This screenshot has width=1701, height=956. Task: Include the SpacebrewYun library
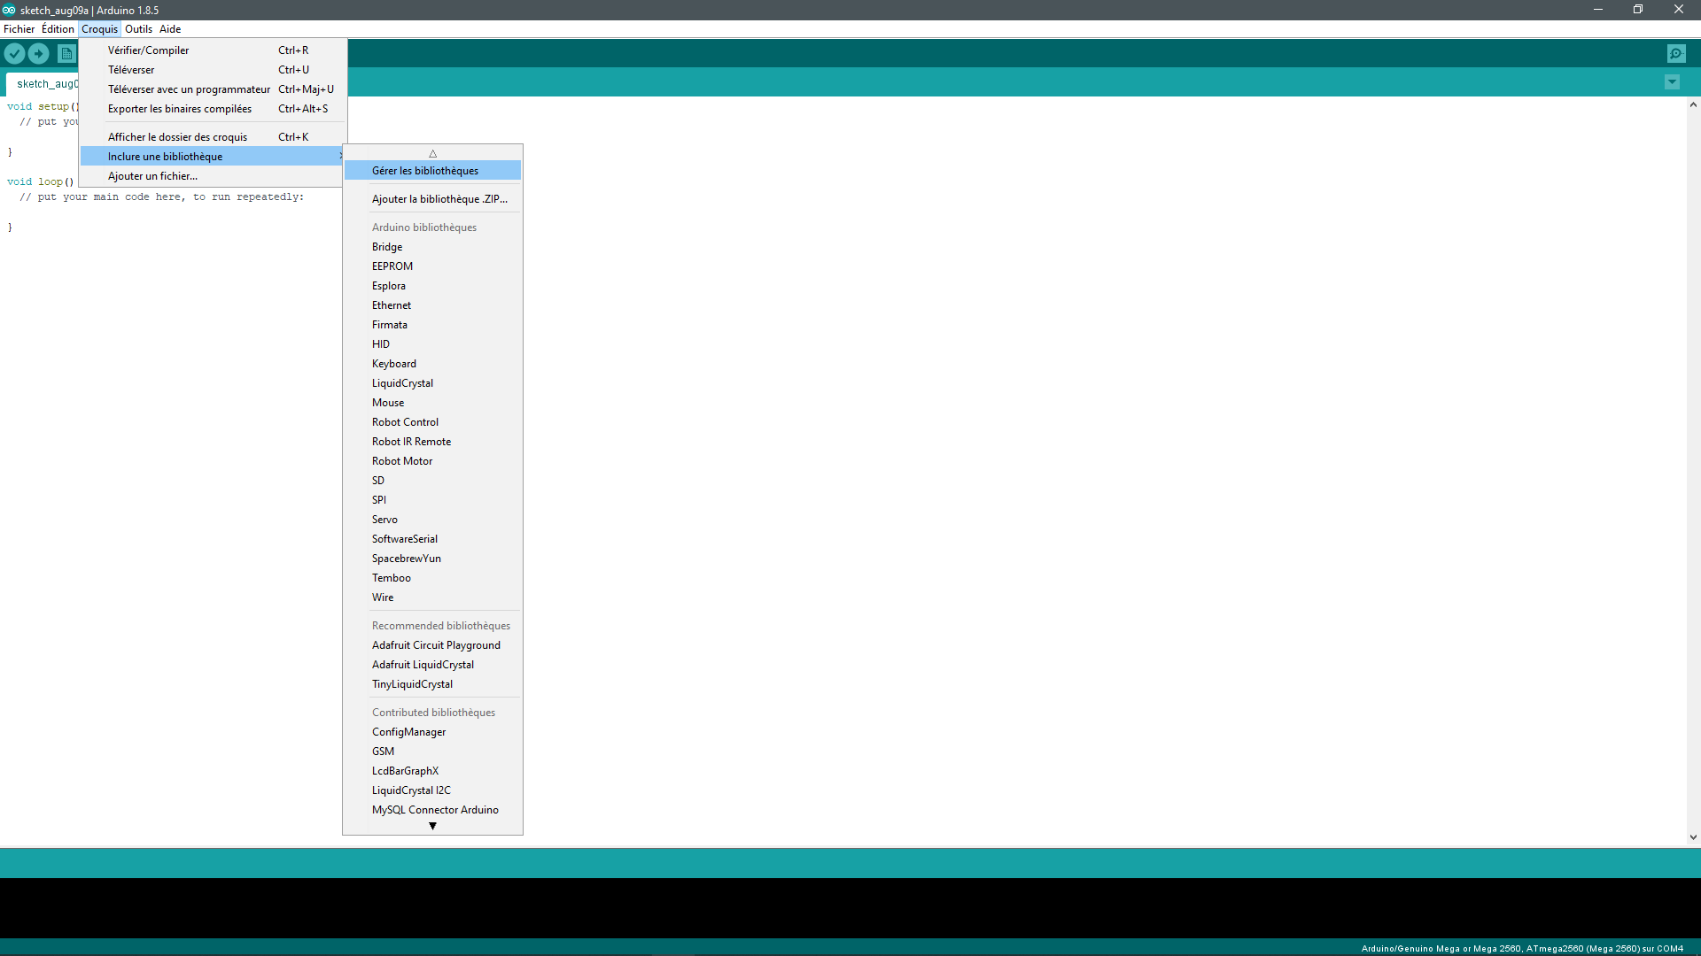(432, 559)
